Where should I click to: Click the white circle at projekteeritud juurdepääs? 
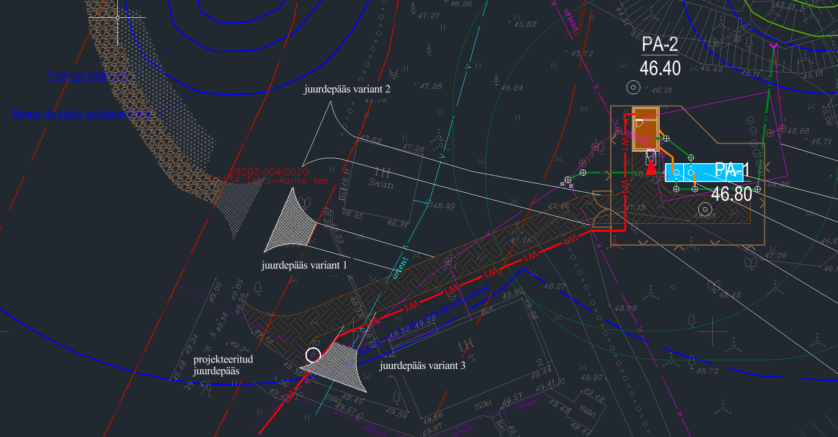[x=313, y=355]
